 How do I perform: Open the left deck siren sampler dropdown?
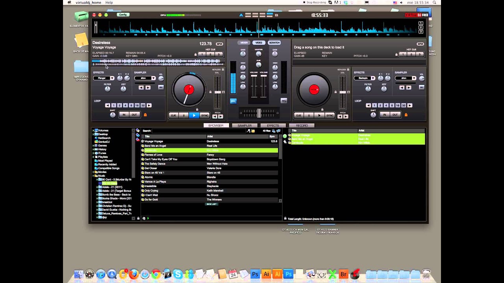[153, 78]
